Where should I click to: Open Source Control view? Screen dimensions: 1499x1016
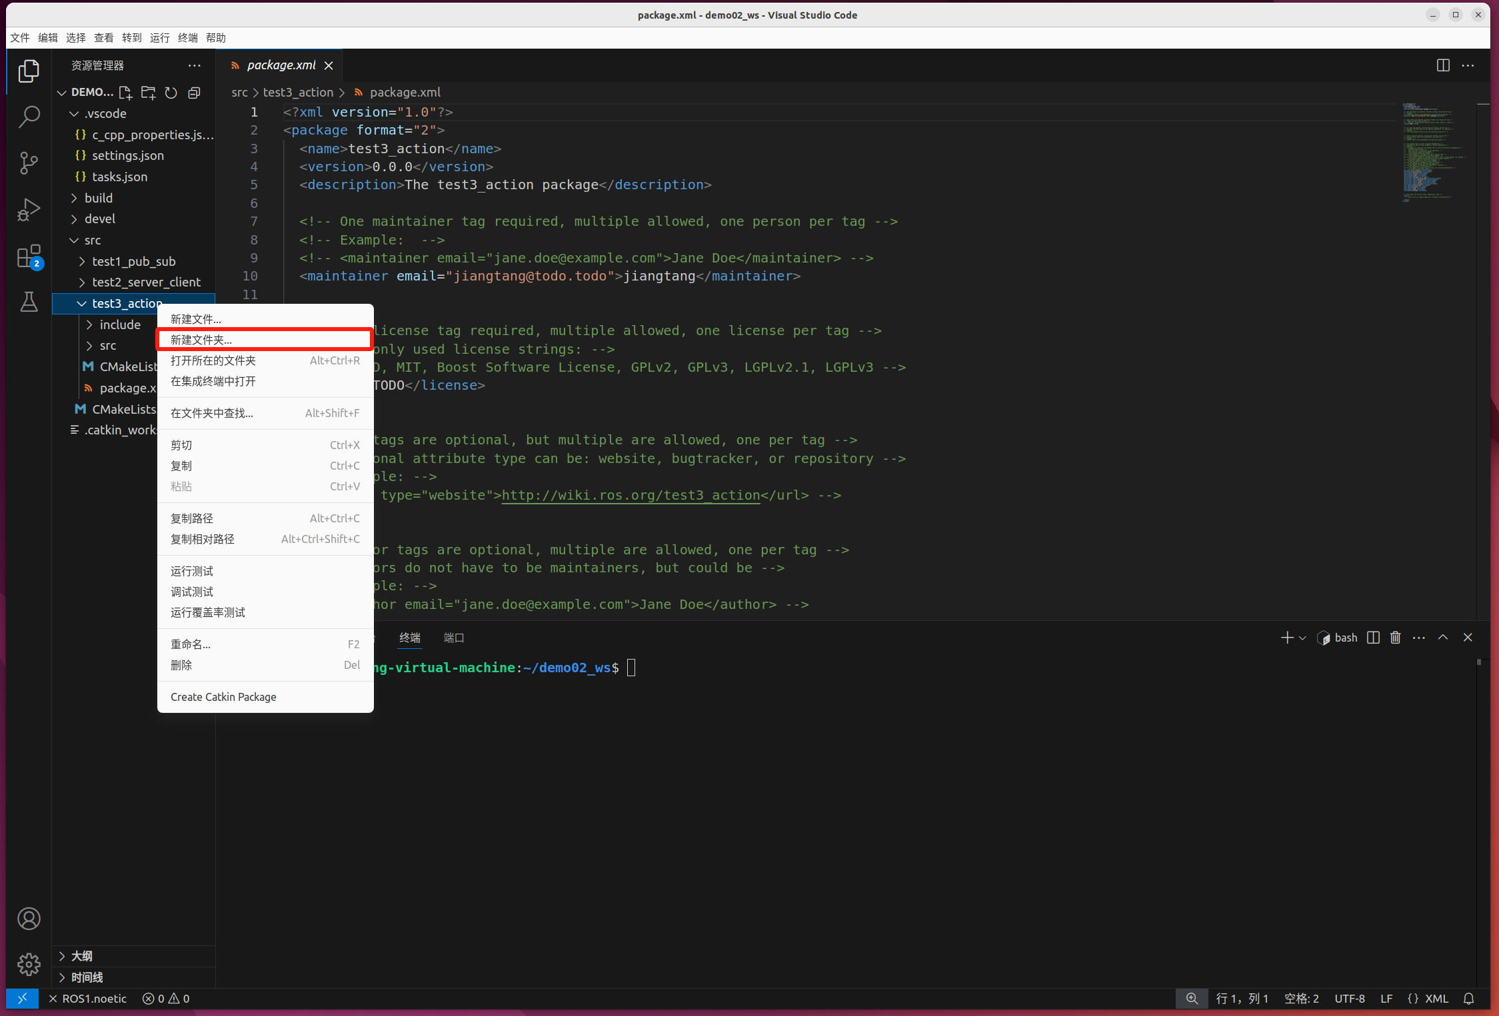pos(29,163)
